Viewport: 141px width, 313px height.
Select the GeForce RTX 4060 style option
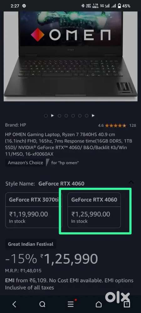tap(94, 210)
